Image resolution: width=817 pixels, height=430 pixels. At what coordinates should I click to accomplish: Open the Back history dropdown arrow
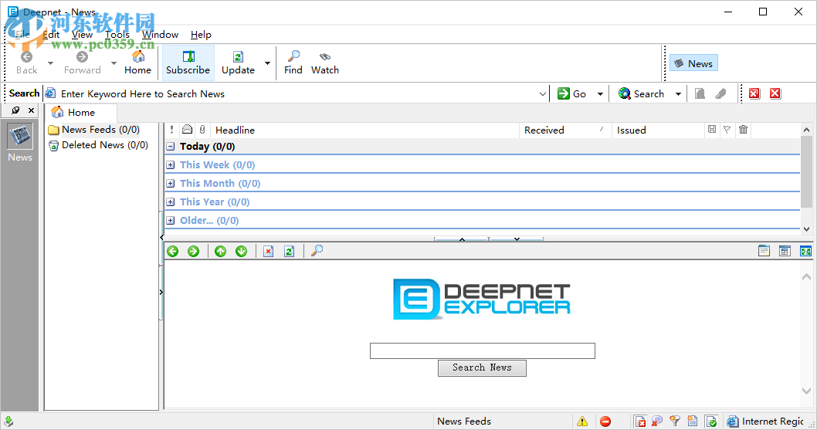50,63
